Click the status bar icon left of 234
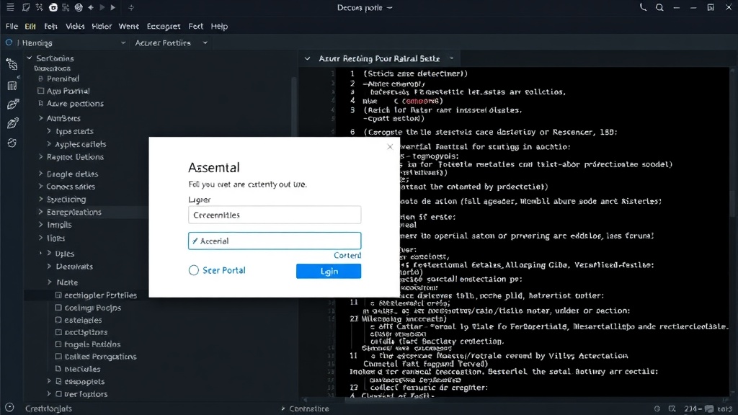 click(x=672, y=409)
